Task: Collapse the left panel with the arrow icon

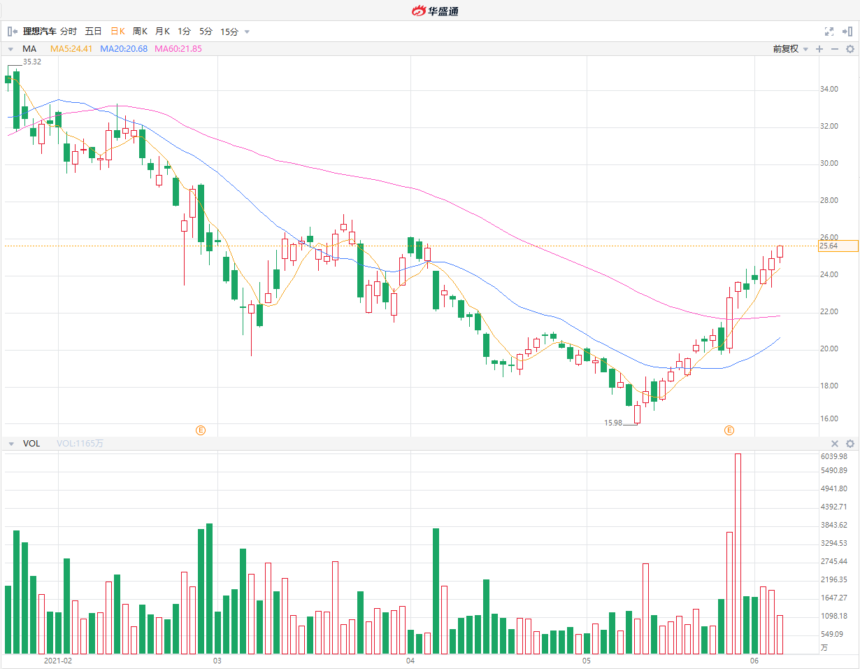Action: coord(12,31)
